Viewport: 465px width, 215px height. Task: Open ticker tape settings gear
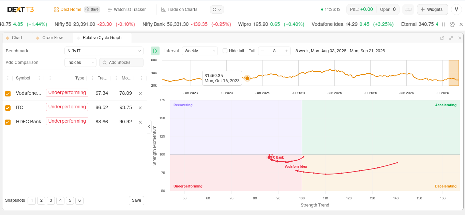452,24
